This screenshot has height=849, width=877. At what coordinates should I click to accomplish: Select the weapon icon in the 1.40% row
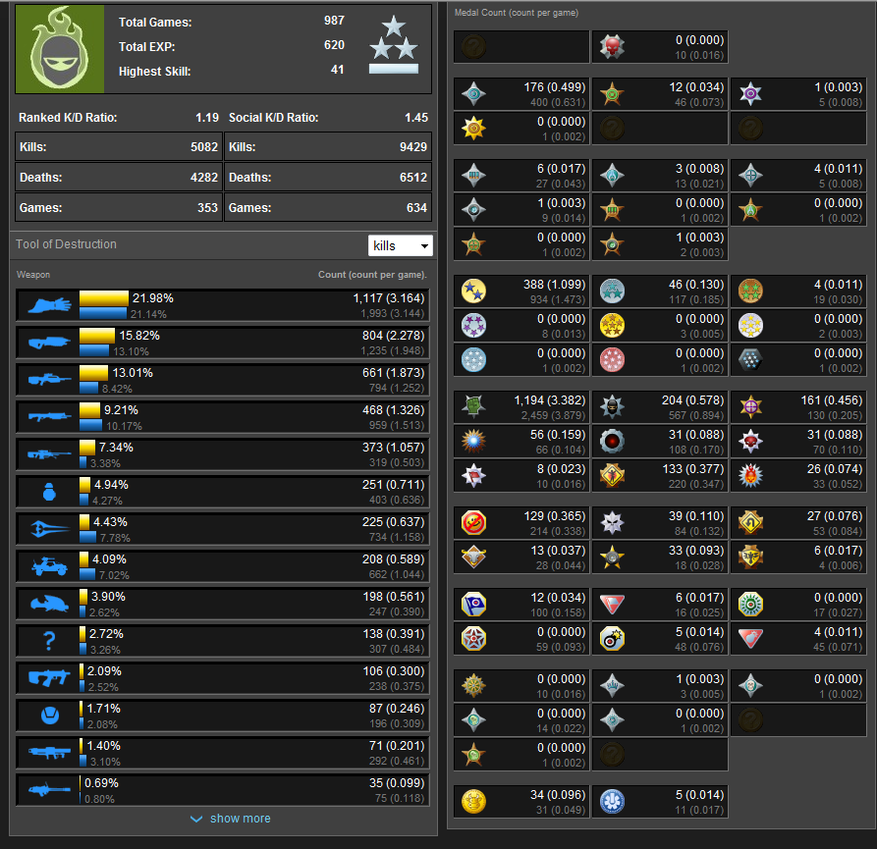(49, 753)
